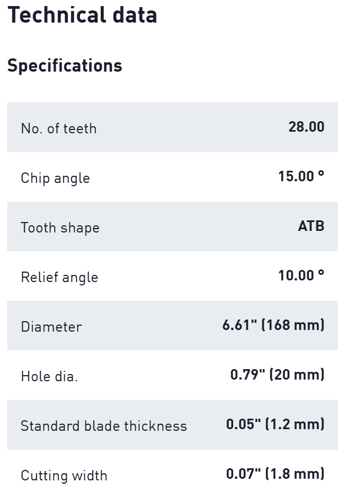
Task: Select the 'Diameter' row label
Action: pos(51,327)
